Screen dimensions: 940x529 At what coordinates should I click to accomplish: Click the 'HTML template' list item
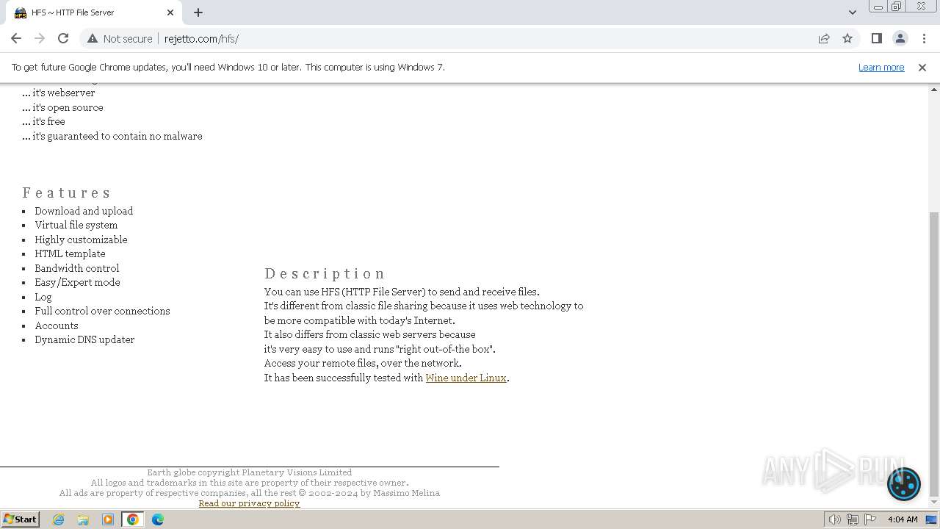click(x=70, y=253)
